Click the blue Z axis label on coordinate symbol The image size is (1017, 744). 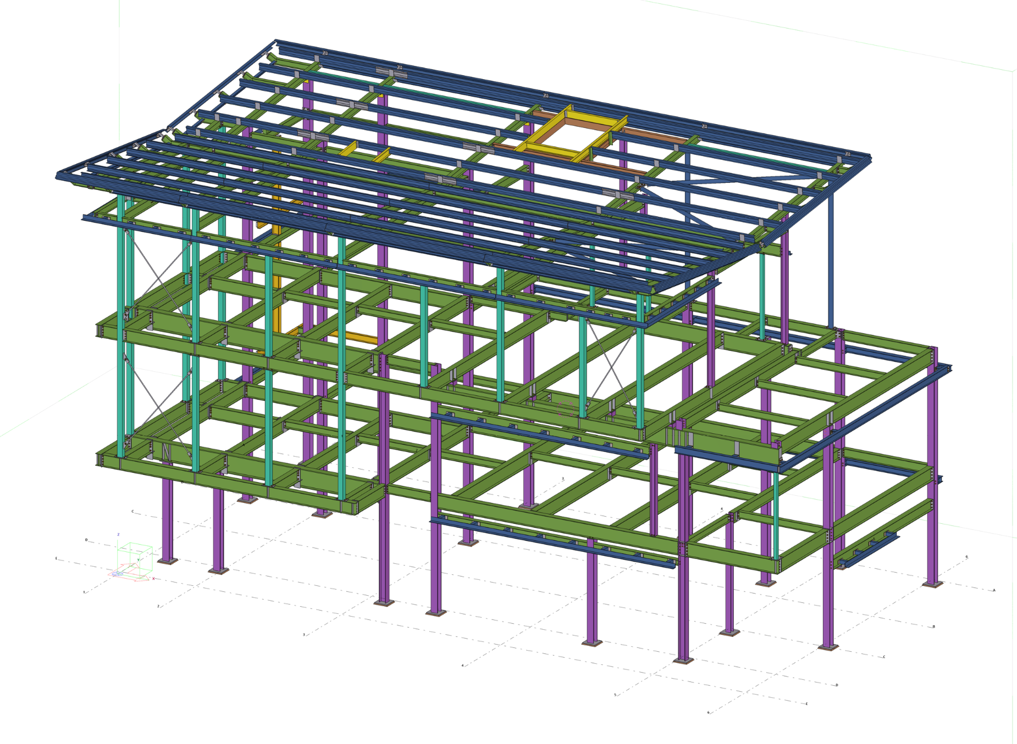pyautogui.click(x=118, y=534)
